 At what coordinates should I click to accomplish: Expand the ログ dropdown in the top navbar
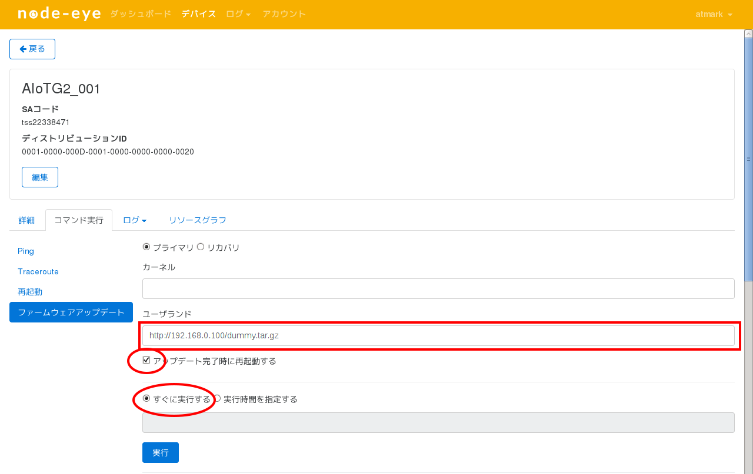coord(238,14)
